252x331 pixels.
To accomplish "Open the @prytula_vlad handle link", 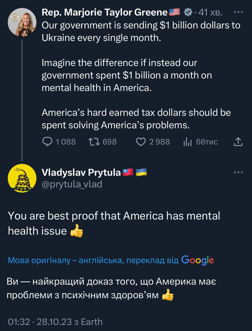I will point(72,184).
